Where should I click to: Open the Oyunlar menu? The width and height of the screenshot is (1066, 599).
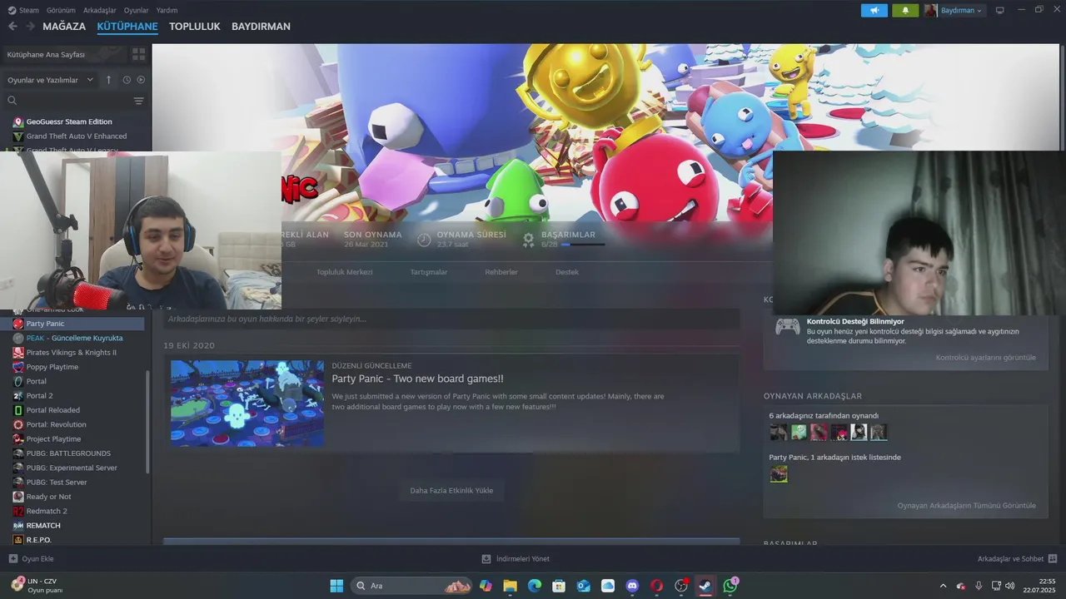tap(137, 10)
